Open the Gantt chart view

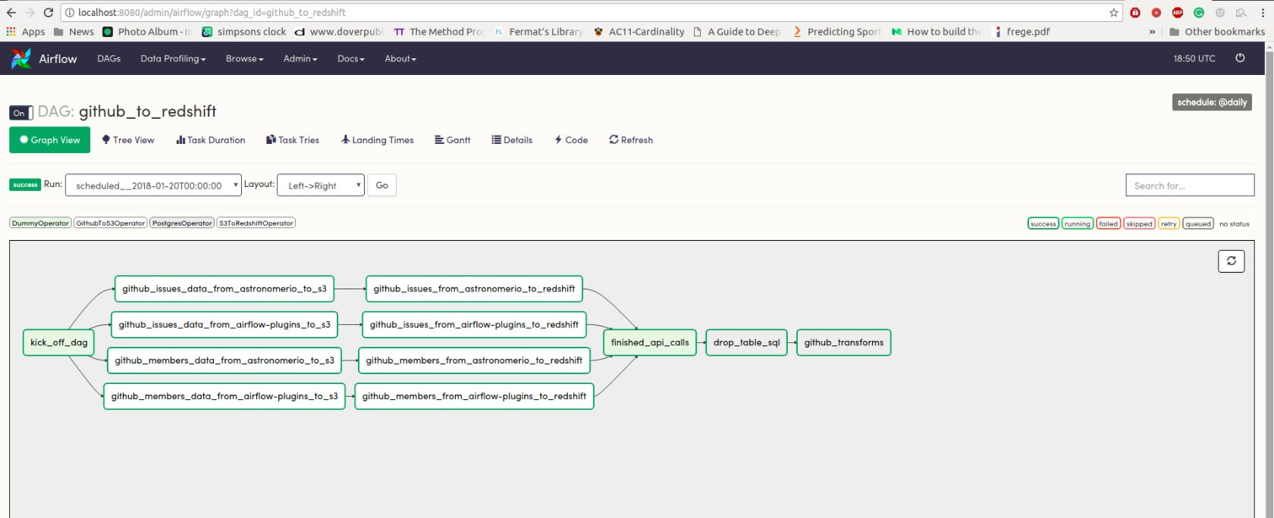coord(452,140)
